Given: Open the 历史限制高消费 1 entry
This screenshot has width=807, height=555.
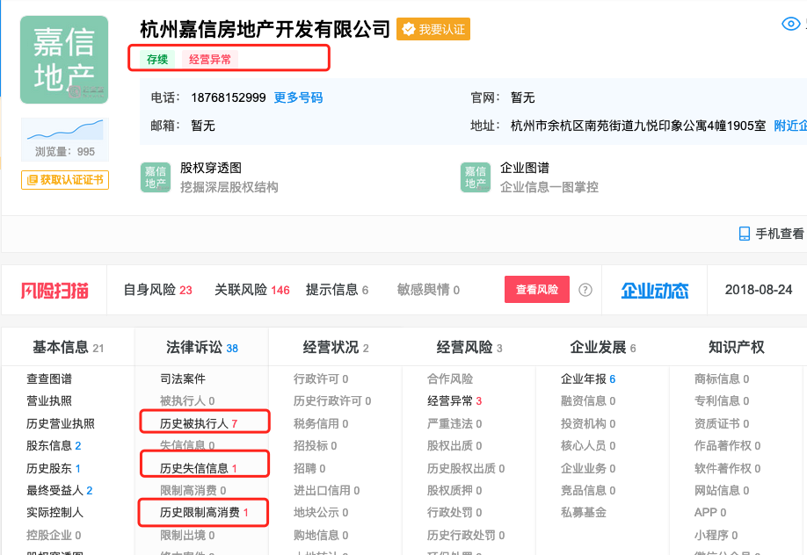Looking at the screenshot, I should coord(204,513).
